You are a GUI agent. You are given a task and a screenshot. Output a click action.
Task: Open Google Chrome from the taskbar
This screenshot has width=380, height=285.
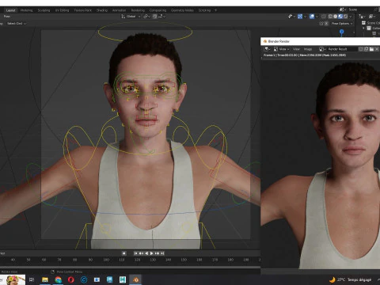[58, 279]
